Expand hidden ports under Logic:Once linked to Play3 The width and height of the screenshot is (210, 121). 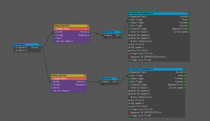coord(105,38)
